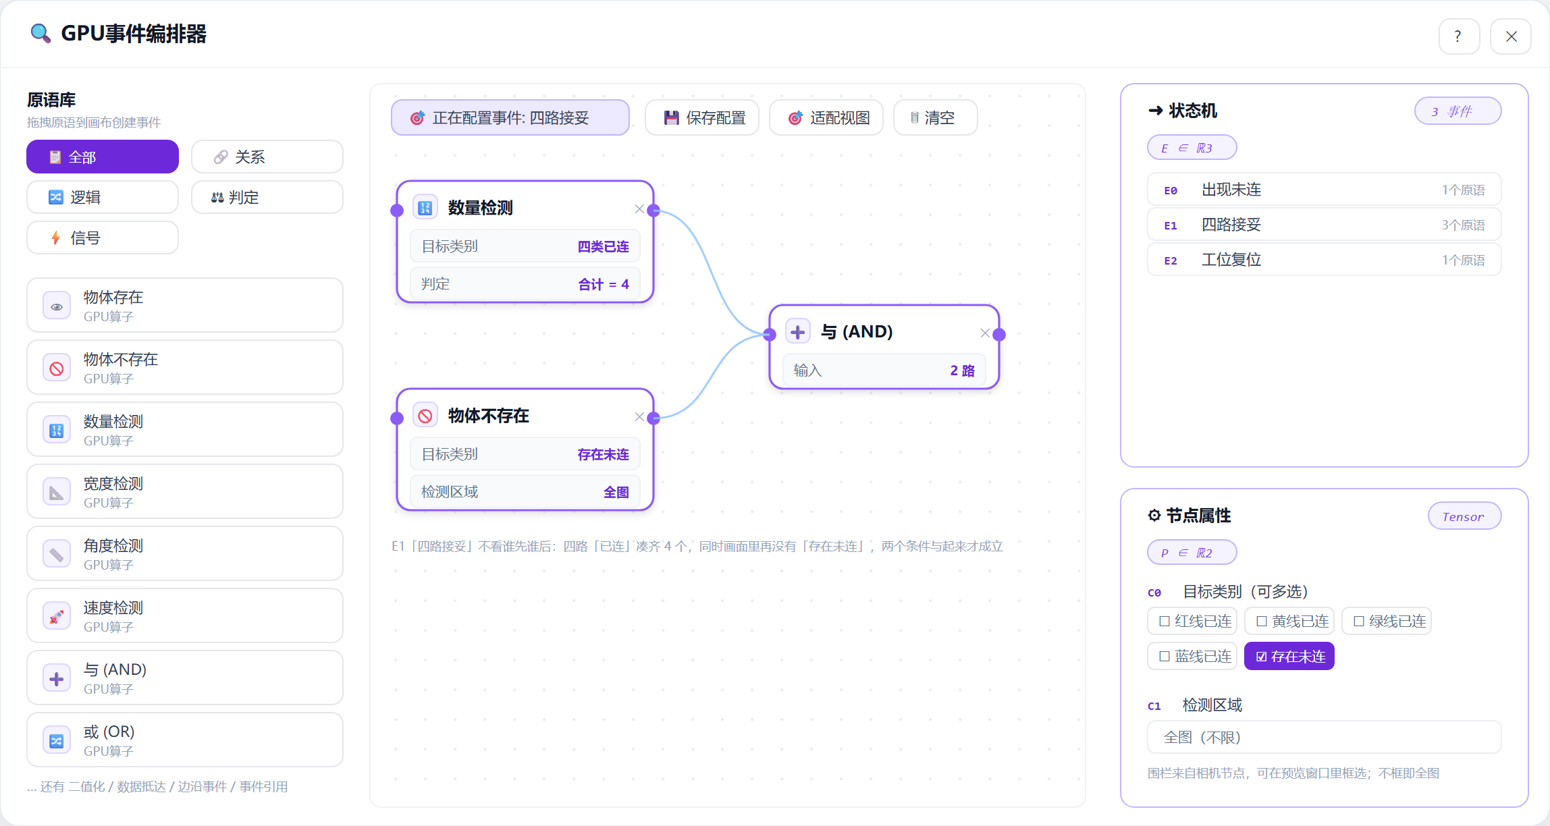Screen dimensions: 1550x826
Task: Click the plus icon of 与 (AND) in library
Action: [x=57, y=678]
